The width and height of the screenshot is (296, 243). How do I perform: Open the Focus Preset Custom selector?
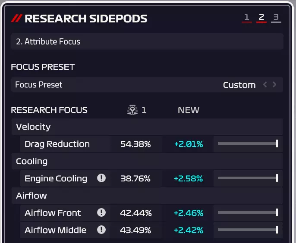239,85
